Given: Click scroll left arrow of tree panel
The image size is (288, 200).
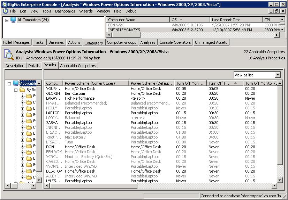Looking at the screenshot, I should pyautogui.click(x=8, y=186).
